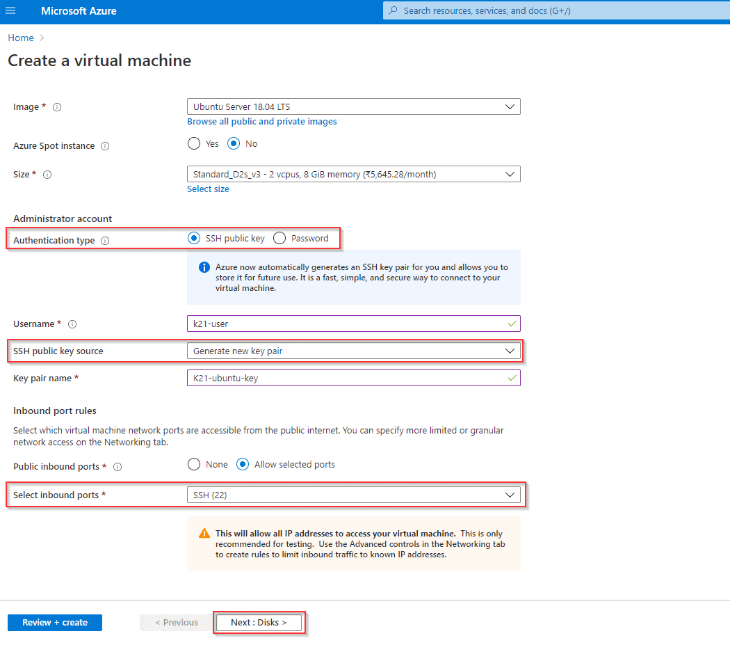This screenshot has width=730, height=645.
Task: Click the Review + create button
Action: point(54,622)
